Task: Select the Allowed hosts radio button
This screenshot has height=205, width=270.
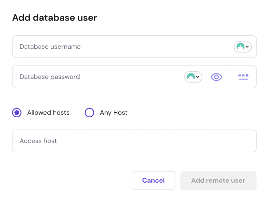Action: click(17, 113)
